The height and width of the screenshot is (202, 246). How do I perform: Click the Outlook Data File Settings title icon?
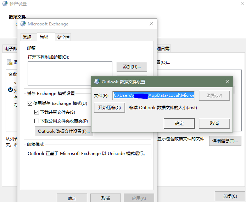[x=97, y=82]
